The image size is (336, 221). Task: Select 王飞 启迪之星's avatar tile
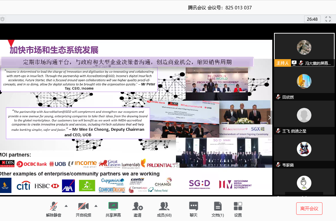point(304,115)
